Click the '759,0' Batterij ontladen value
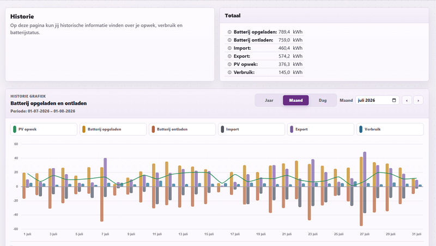 284,40
